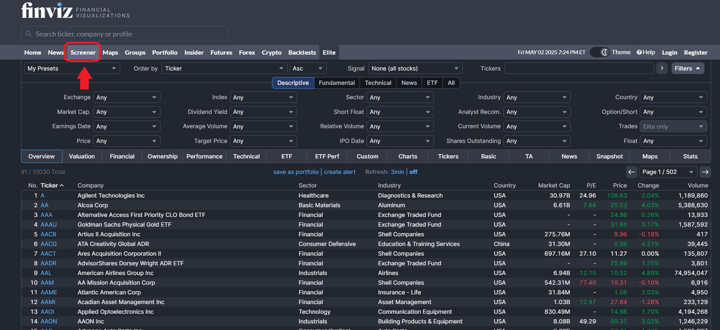The image size is (720, 330).
Task: Go to next results page arrow
Action: [705, 172]
